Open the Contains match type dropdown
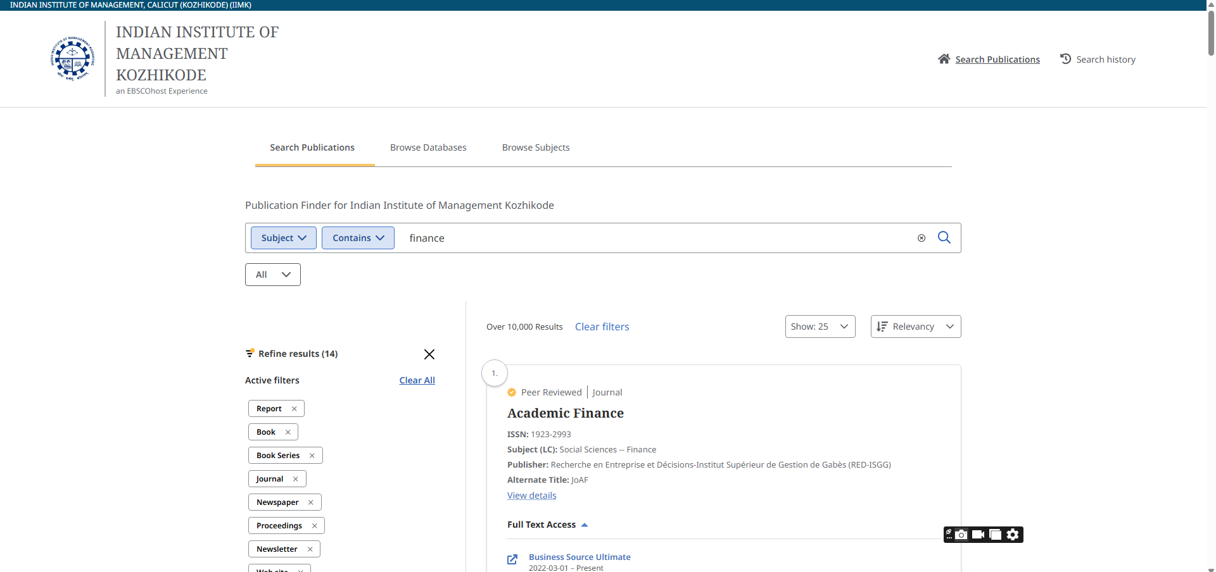 coord(358,238)
